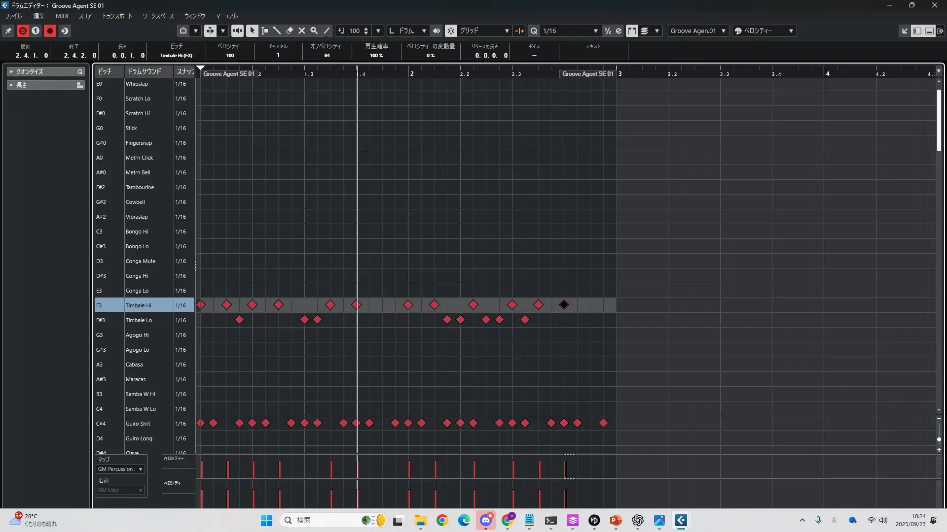
Task: Click the toolbar setup gear icon
Action: [x=940, y=31]
